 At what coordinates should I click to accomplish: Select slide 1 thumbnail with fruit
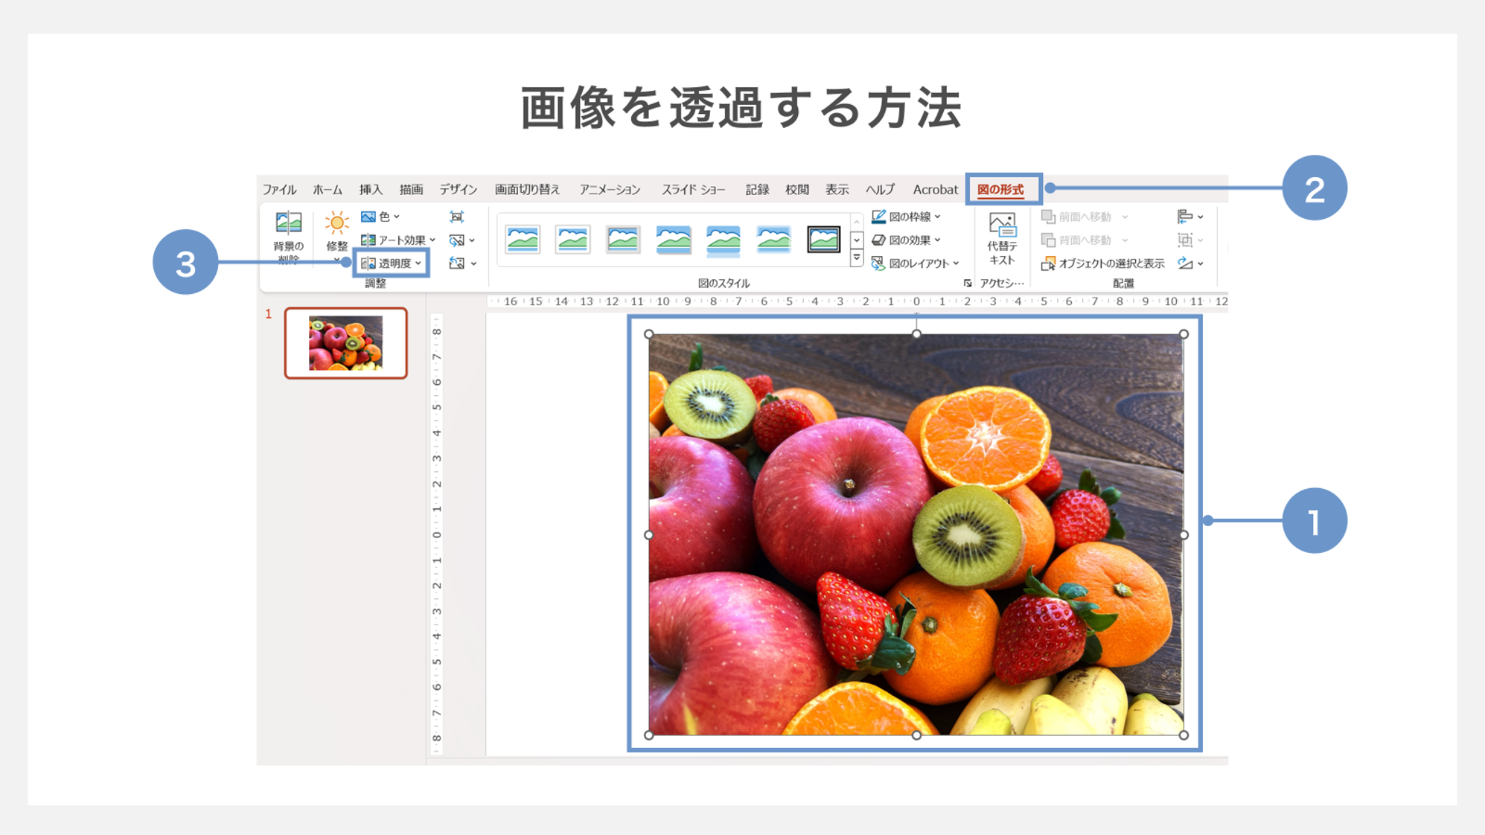[346, 343]
